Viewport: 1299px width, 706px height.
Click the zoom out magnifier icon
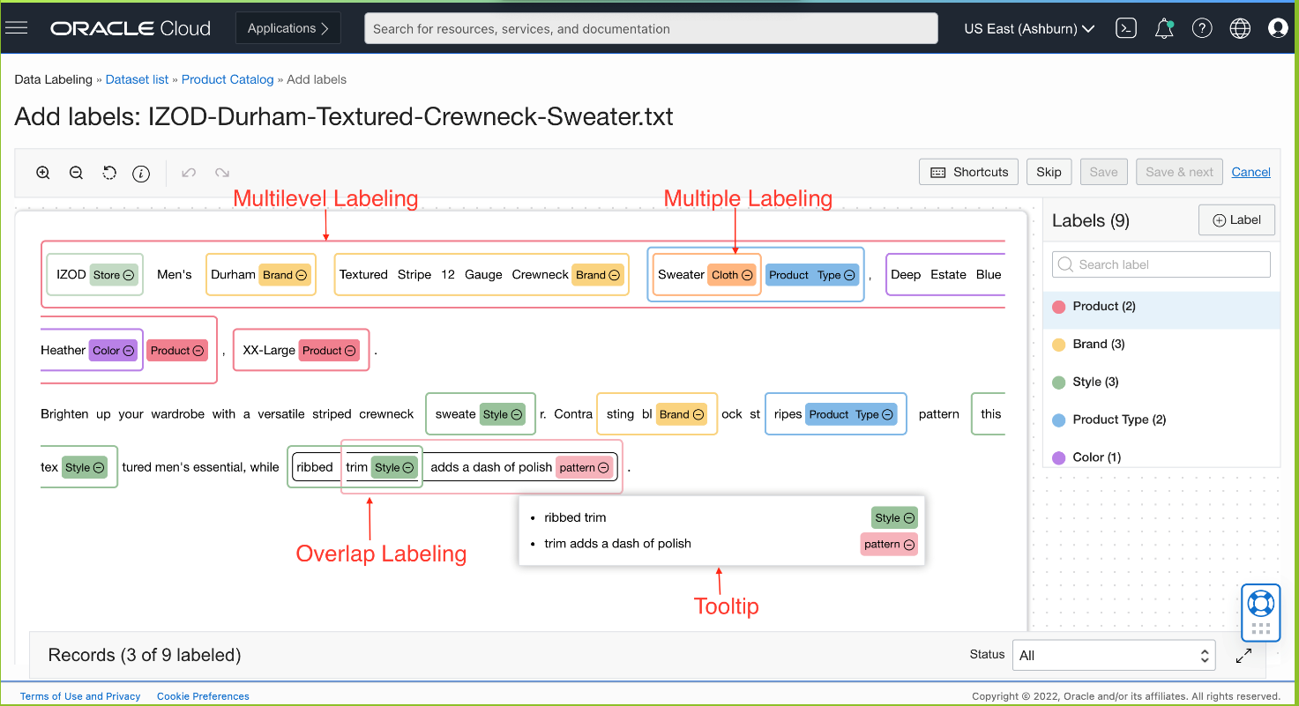76,173
